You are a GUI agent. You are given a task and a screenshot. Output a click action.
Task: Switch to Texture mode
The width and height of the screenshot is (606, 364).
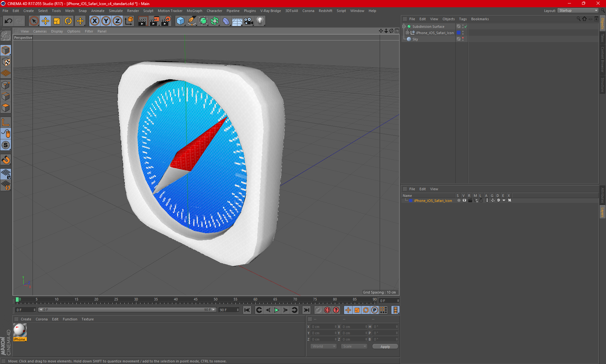(x=6, y=62)
